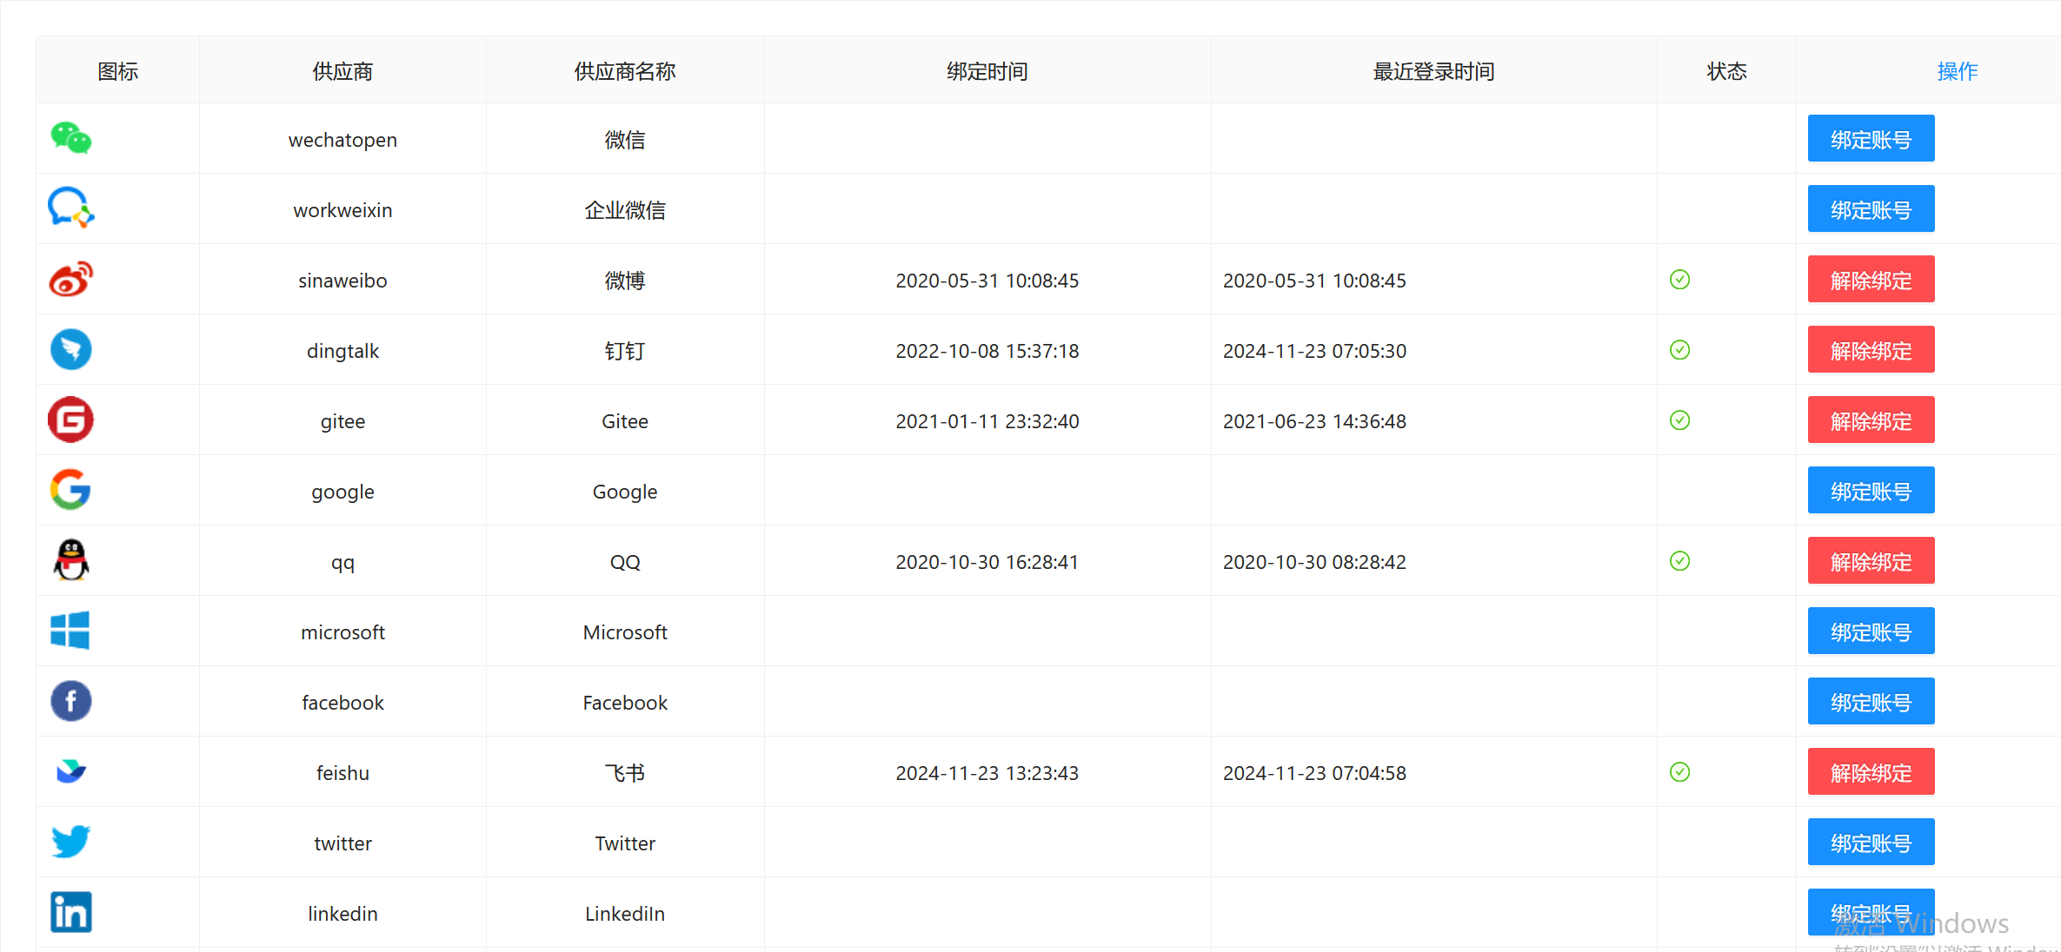The width and height of the screenshot is (2061, 952).
Task: Click the Twitter blue bird icon
Action: coord(70,842)
